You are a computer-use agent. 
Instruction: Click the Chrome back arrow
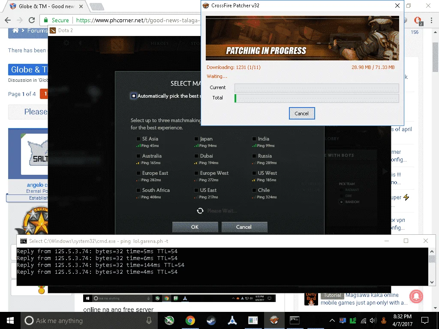click(x=8, y=20)
